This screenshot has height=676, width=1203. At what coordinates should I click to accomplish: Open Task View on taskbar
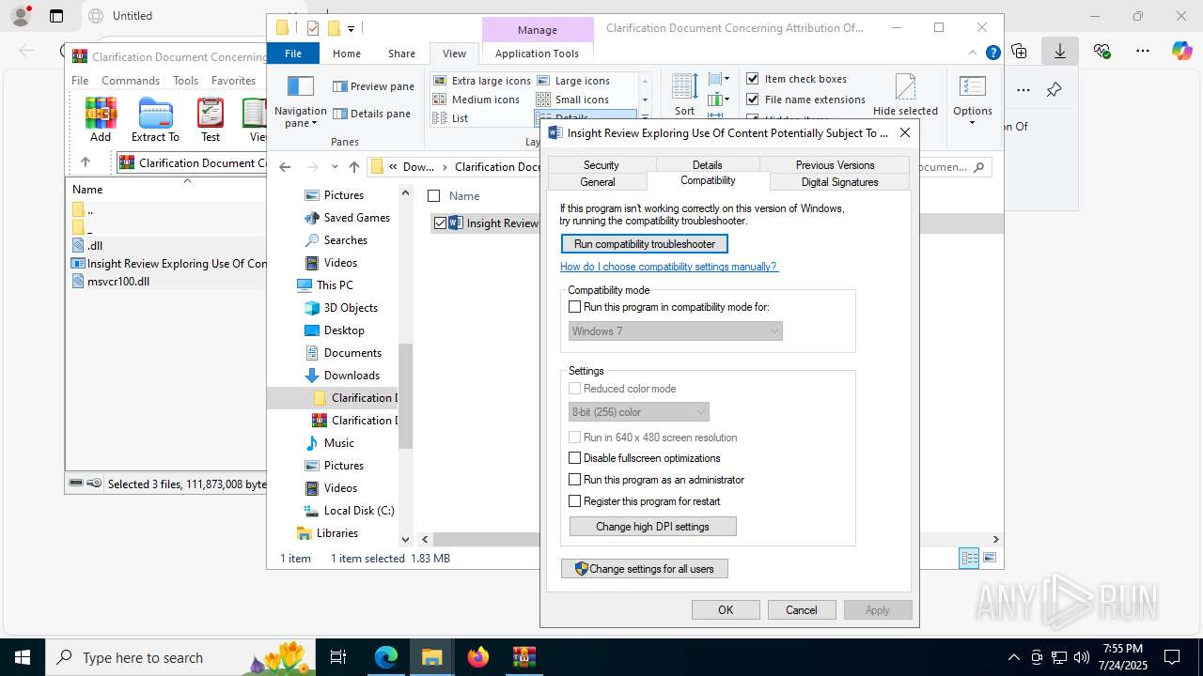click(x=338, y=657)
